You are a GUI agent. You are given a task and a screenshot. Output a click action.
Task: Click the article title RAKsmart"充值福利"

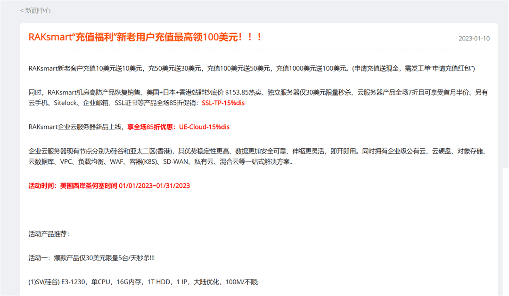[146, 37]
